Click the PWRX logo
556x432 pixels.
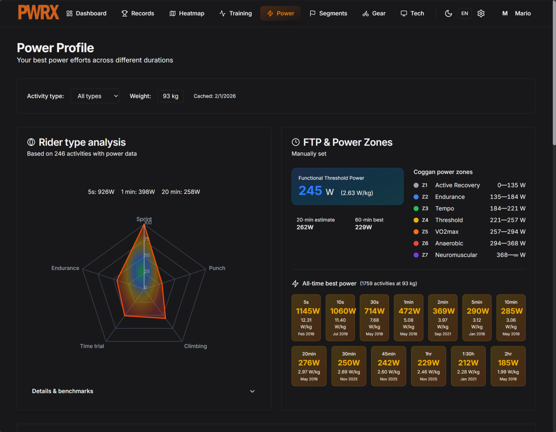[x=39, y=13]
